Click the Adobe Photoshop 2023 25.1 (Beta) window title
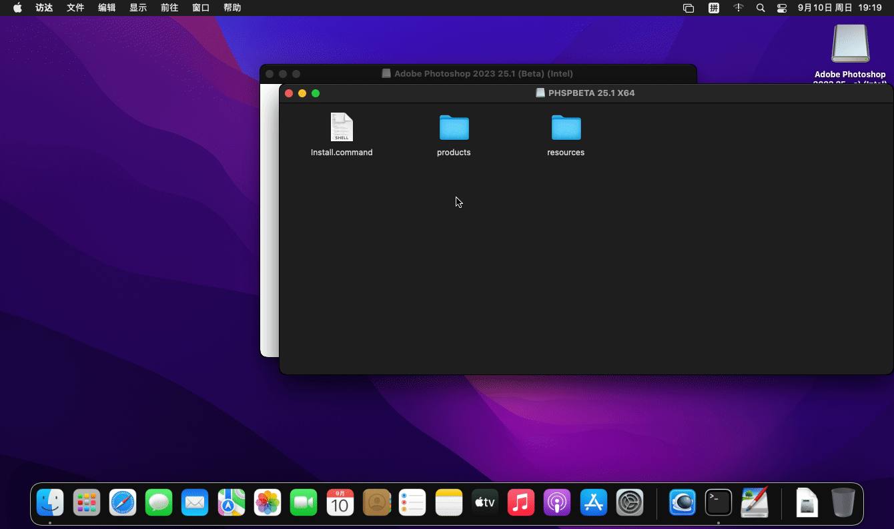This screenshot has width=894, height=529. click(483, 74)
